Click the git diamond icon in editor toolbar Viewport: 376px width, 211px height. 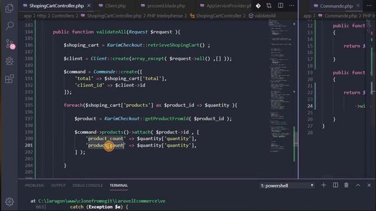tap(258, 6)
